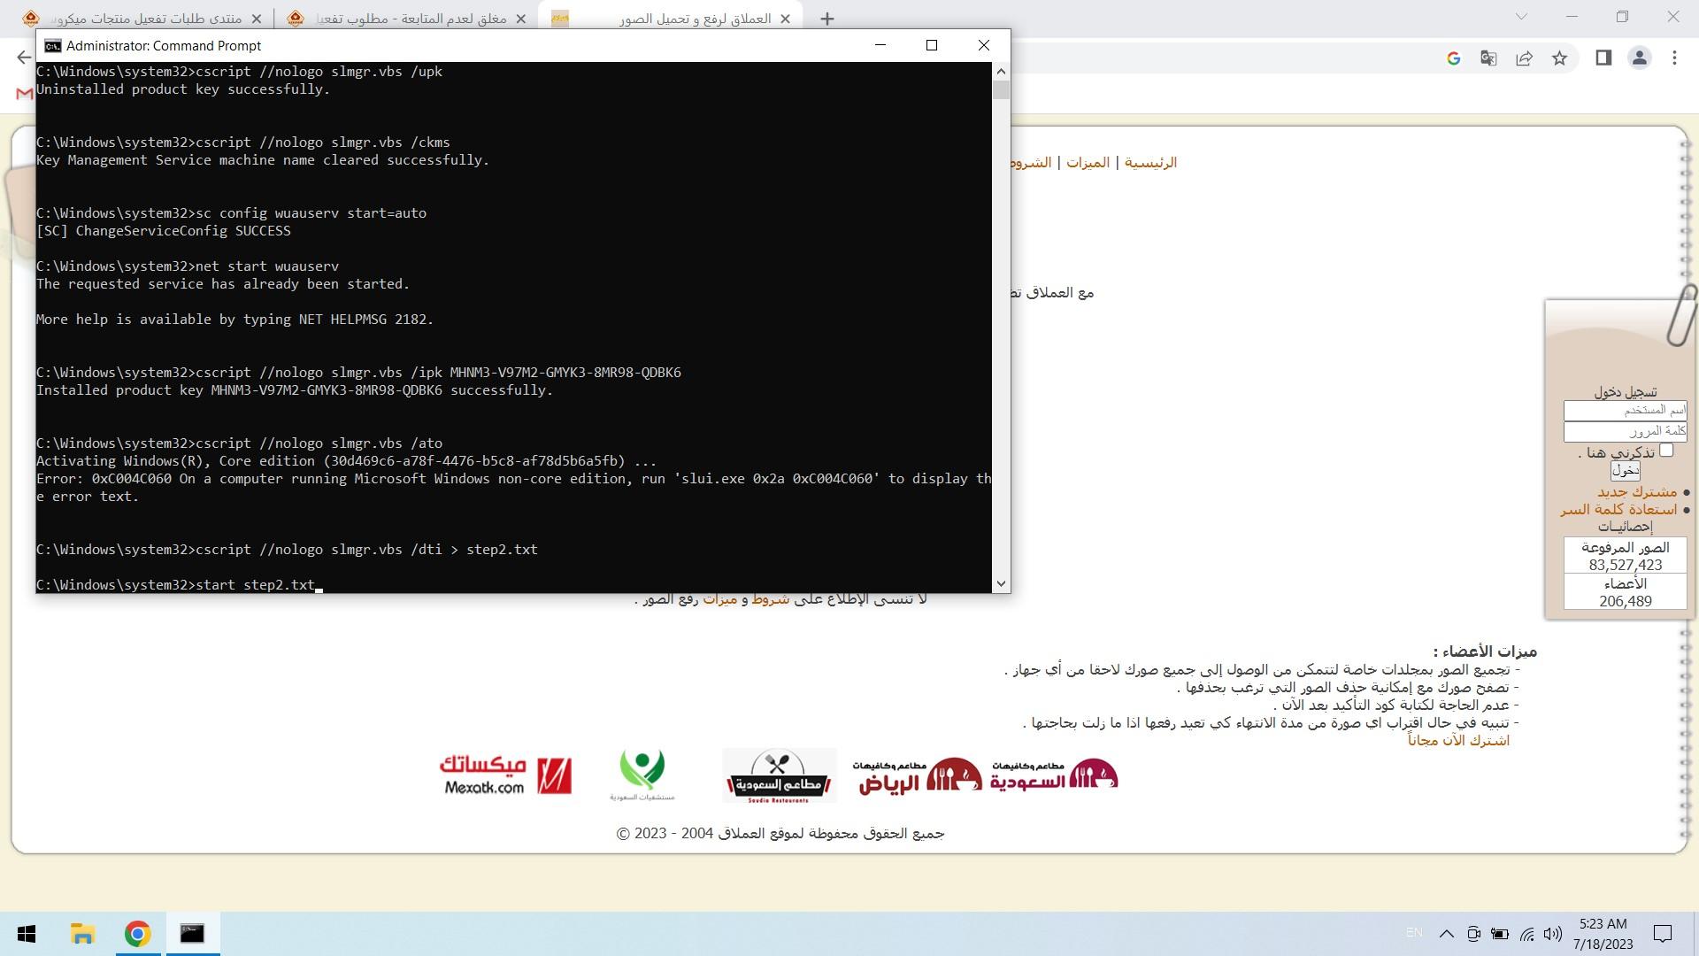Open the battery status tray icon
1699x956 pixels.
(1500, 934)
